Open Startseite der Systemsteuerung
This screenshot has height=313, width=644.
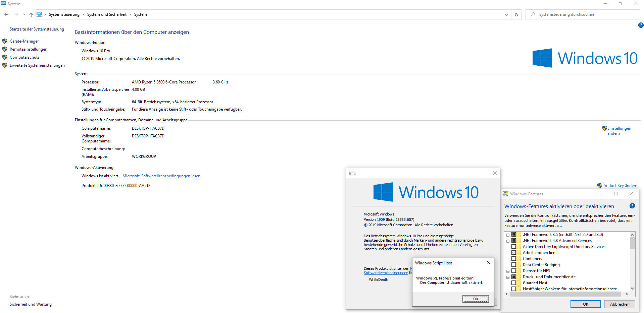pyautogui.click(x=37, y=29)
